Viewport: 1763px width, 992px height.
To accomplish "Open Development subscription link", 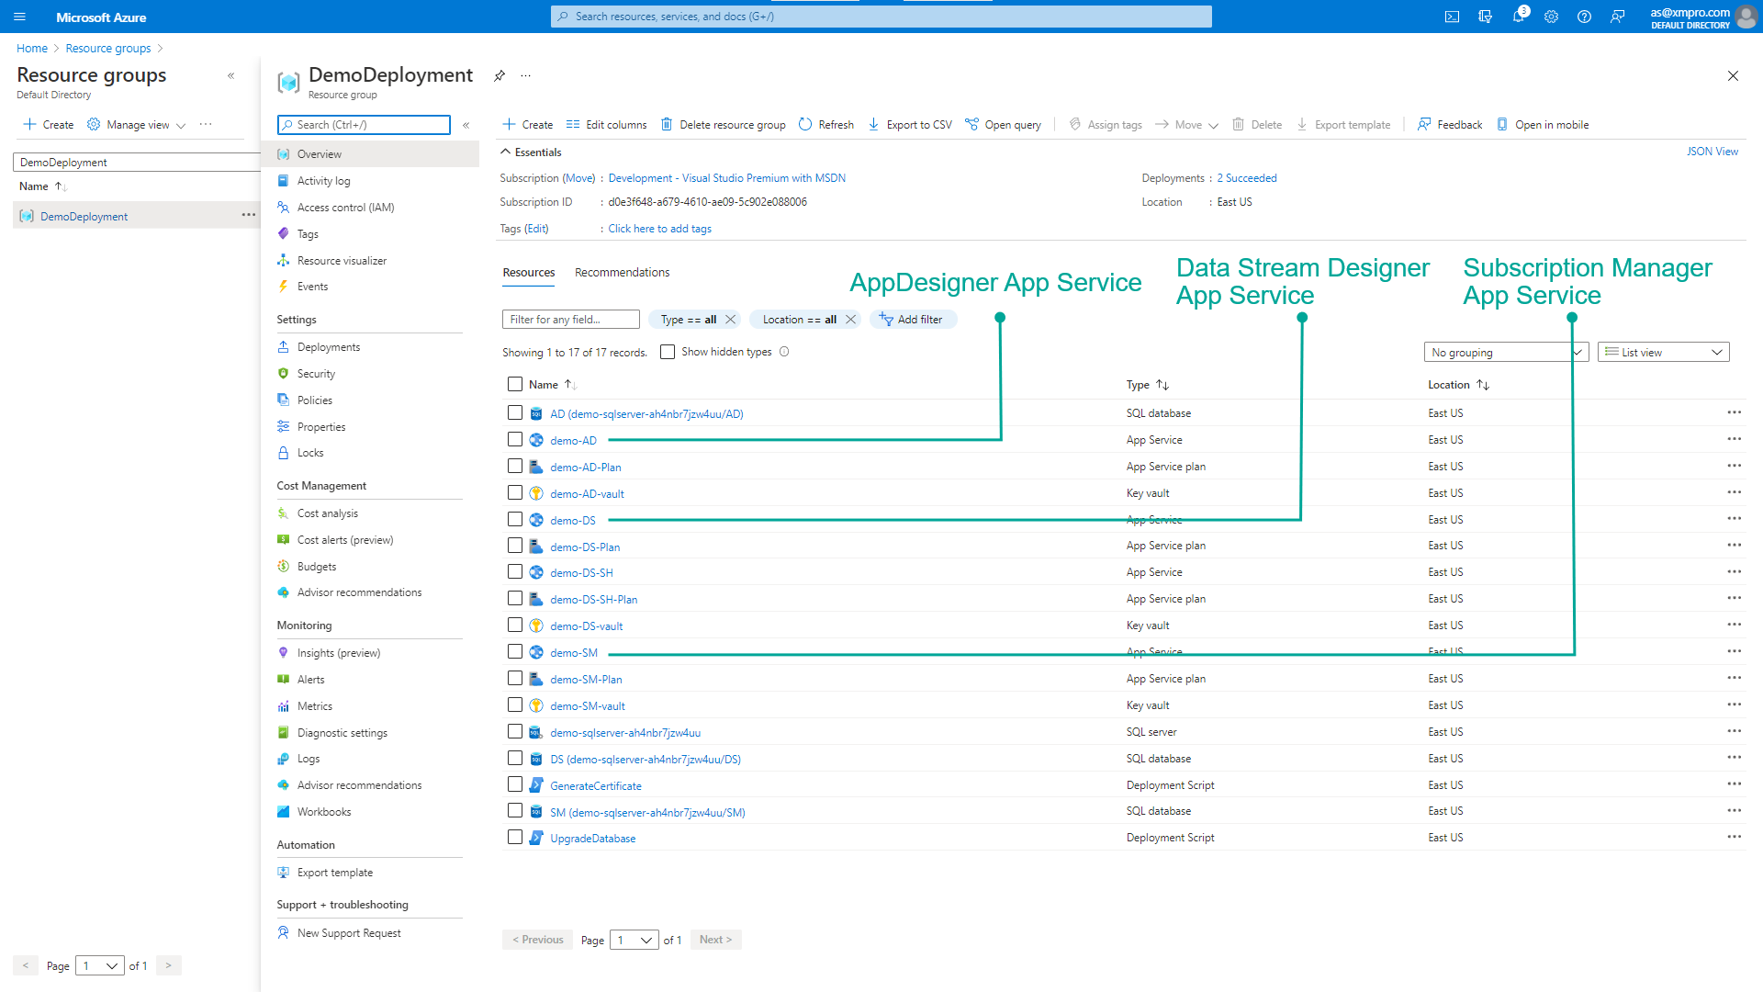I will [726, 178].
